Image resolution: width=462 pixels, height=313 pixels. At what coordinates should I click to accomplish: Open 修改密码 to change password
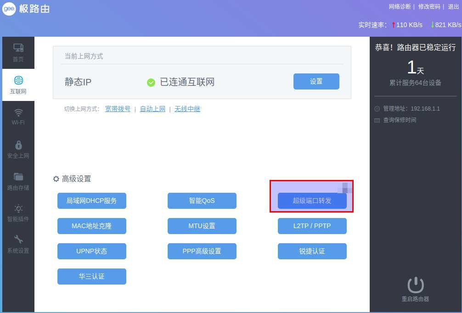429,6
